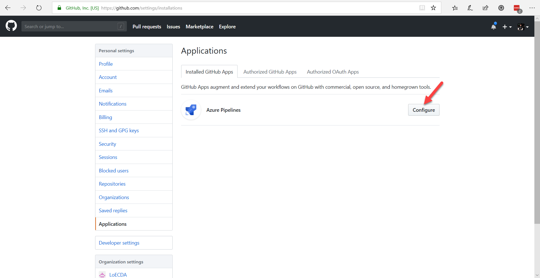Viewport: 540px width, 278px height.
Task: Click the add notes pen icon
Action: [470, 8]
